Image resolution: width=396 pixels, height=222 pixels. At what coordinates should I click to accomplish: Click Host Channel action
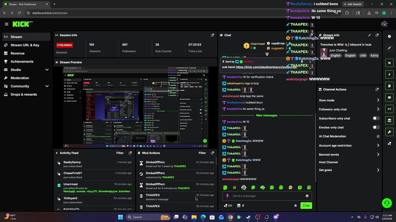point(328,162)
